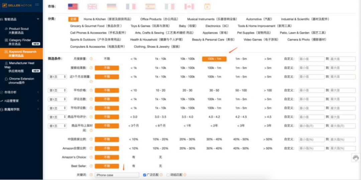The width and height of the screenshot is (361, 180).
Task: Click help icon next to Best Seller
Action: (91, 166)
